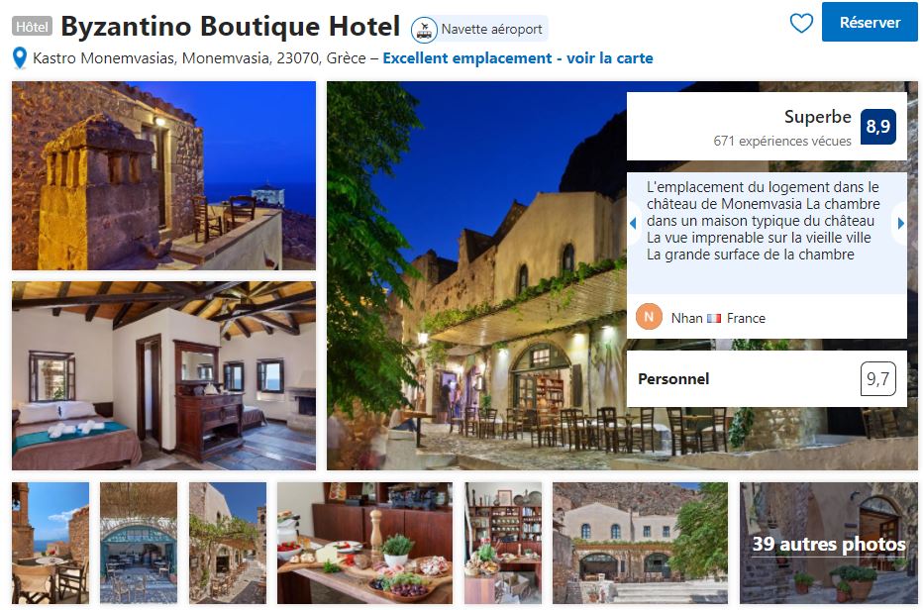923x610 pixels.
Task: Click the Navette aéroport label
Action: click(x=491, y=29)
